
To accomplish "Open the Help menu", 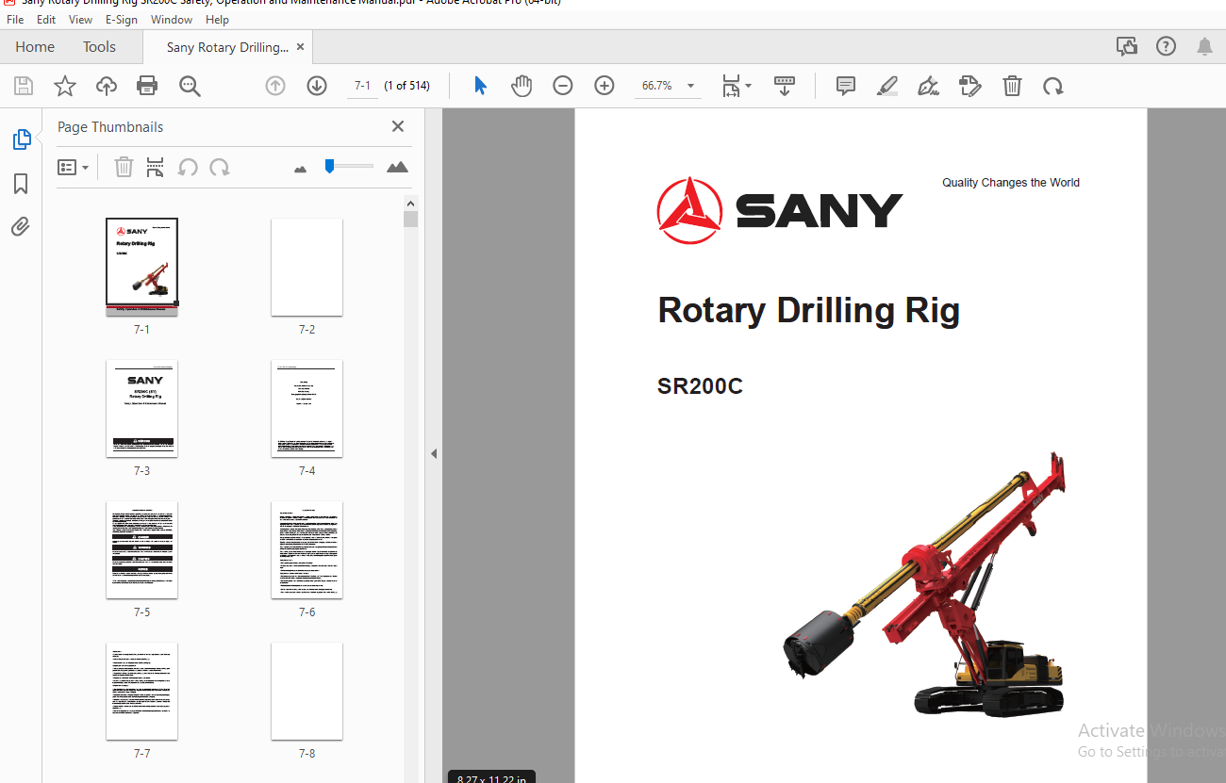I will [217, 19].
